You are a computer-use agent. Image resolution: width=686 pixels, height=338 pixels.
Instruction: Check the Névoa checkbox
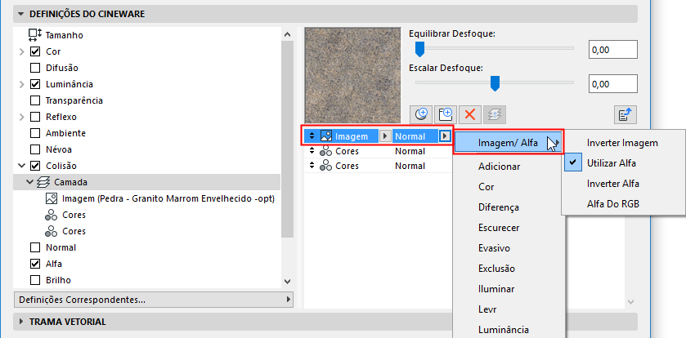(x=35, y=149)
